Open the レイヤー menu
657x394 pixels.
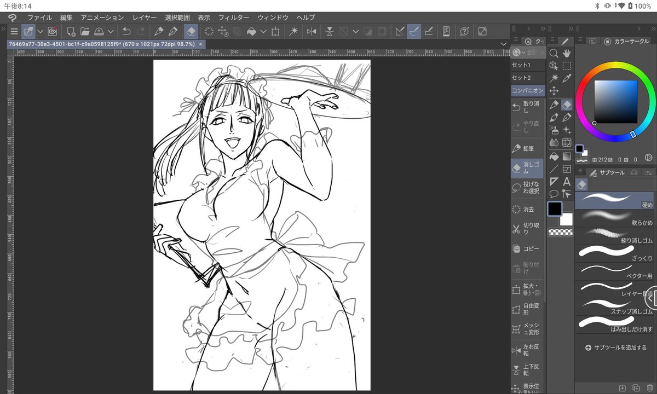tap(145, 18)
